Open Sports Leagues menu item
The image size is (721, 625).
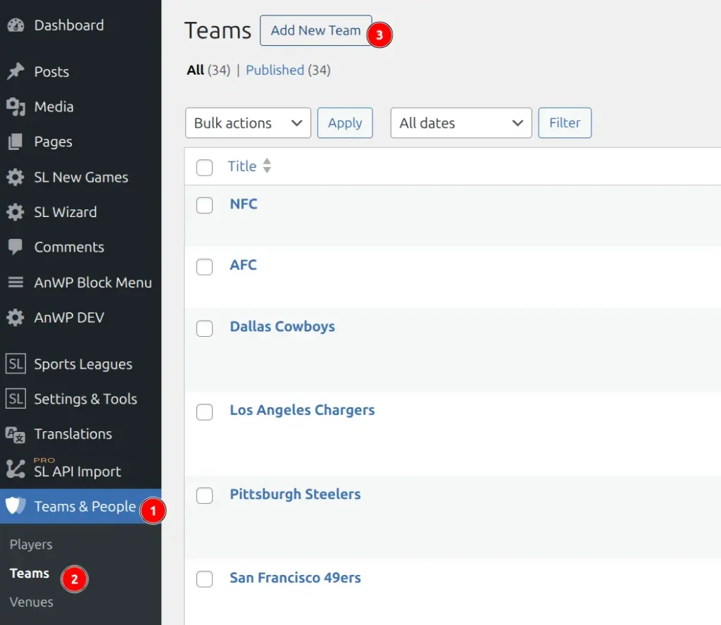[x=83, y=364]
